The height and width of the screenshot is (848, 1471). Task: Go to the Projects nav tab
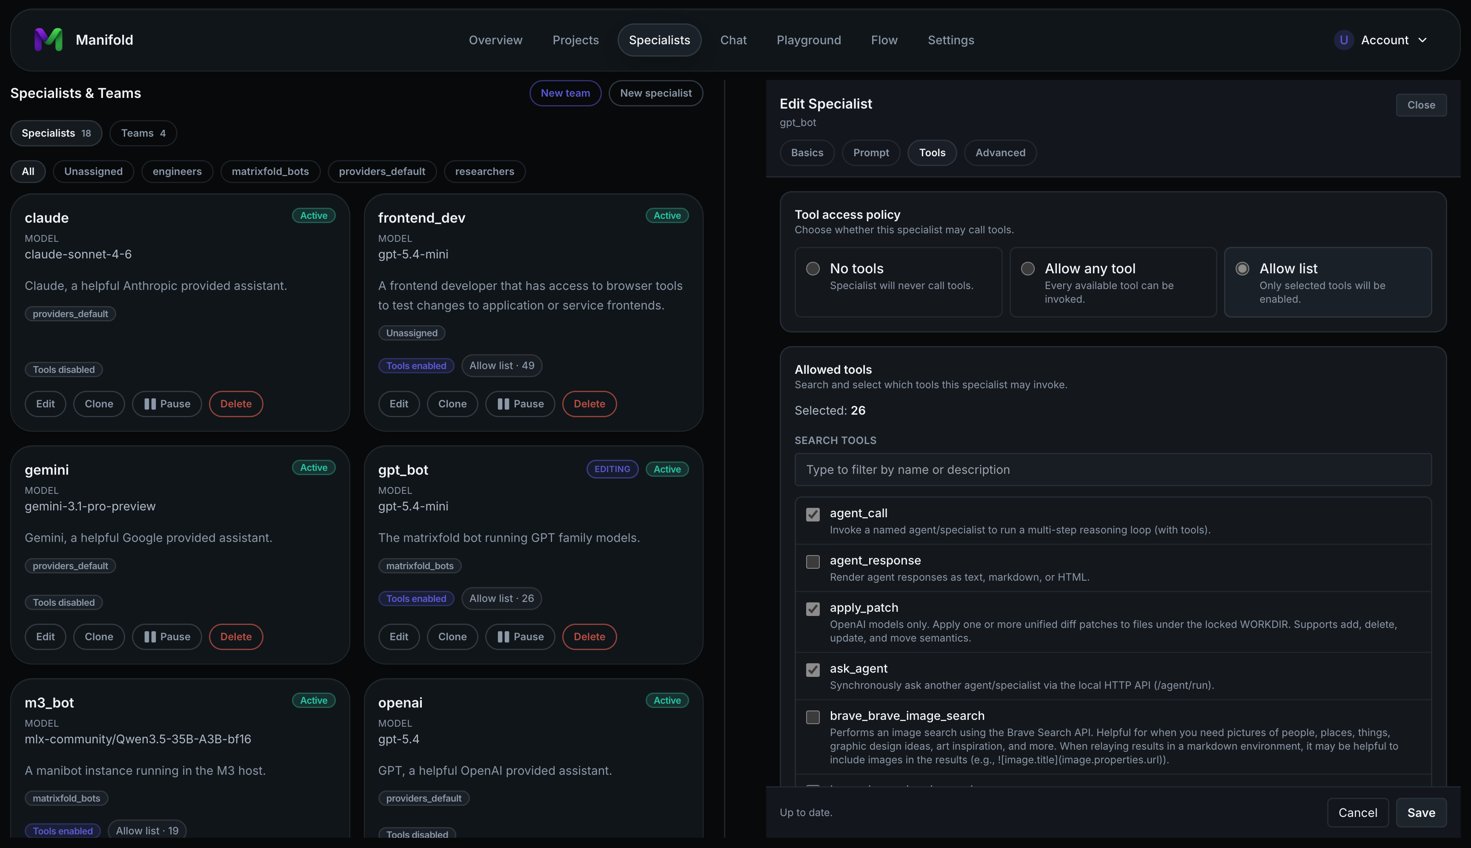pyautogui.click(x=575, y=40)
